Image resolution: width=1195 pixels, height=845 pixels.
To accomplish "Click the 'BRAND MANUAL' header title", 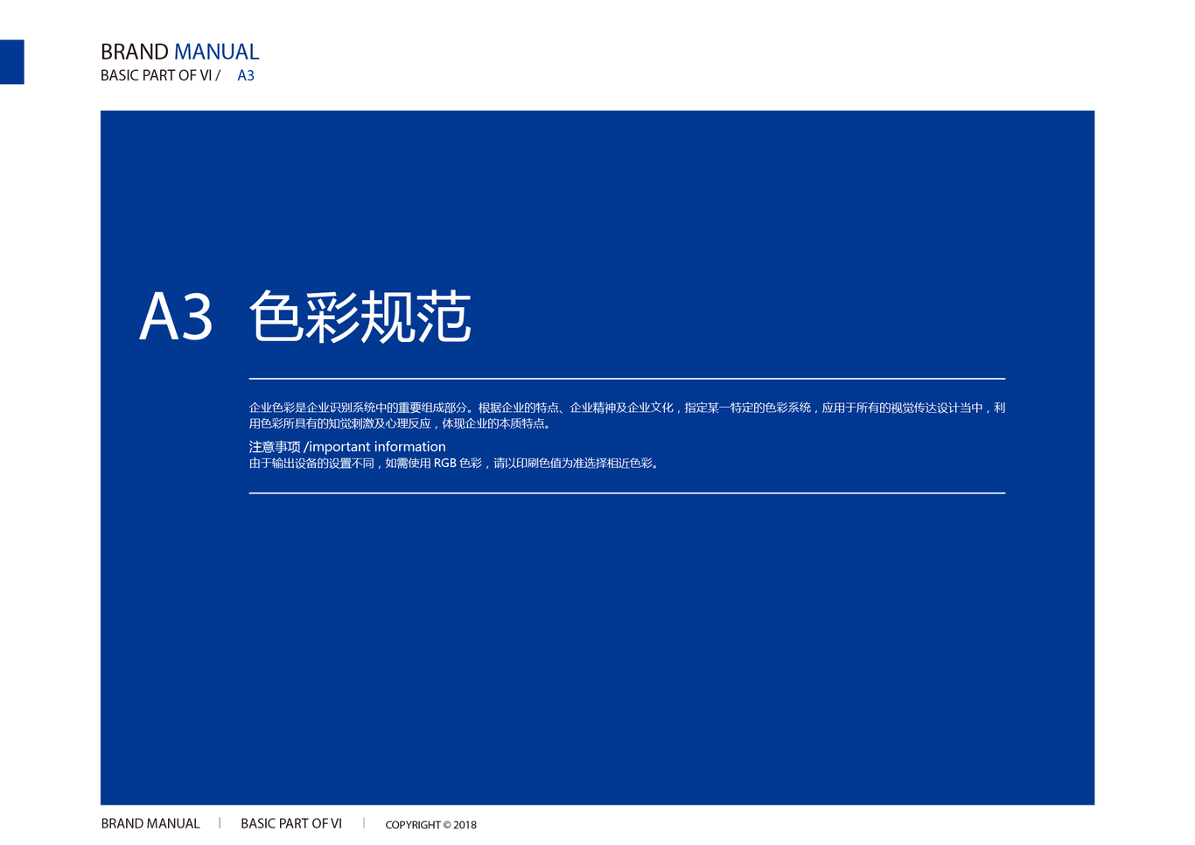I will (x=179, y=52).
